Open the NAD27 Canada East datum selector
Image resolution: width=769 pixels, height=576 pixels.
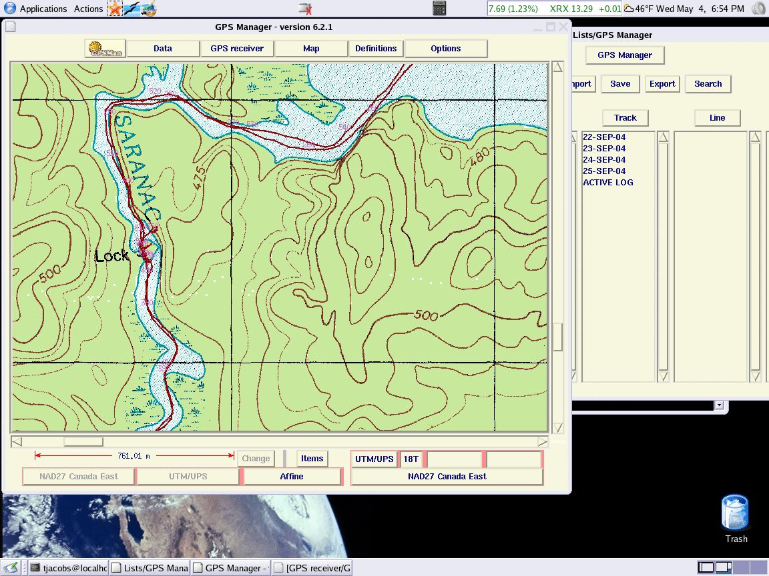click(x=447, y=477)
